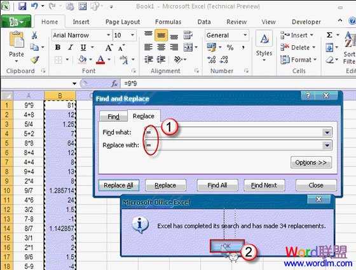The height and width of the screenshot is (270, 356).
Task: Toggle Bold formatting
Action: 58,48
